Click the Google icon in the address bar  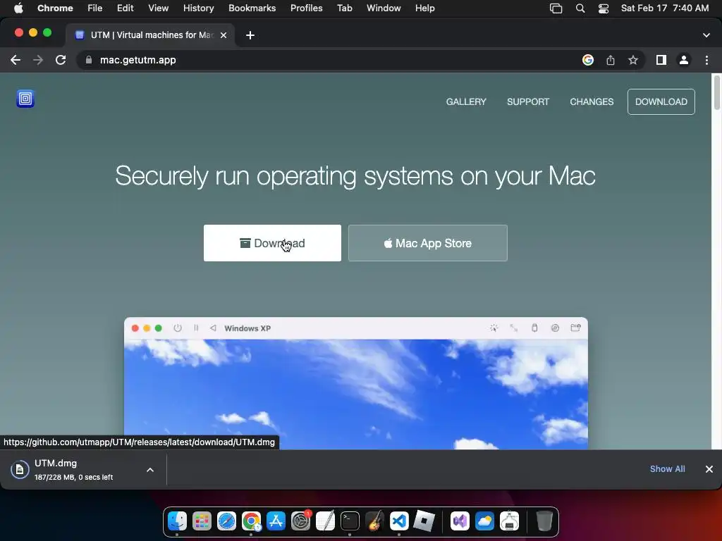[587, 60]
